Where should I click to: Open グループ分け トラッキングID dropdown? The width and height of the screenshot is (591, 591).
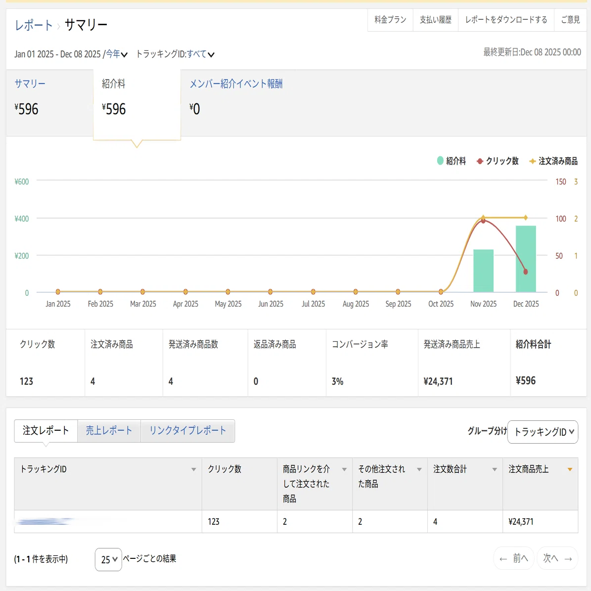(543, 432)
